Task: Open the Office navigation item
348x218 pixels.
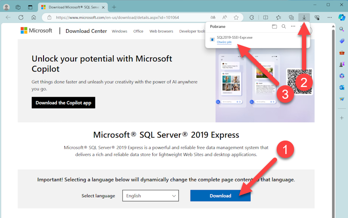Action: coord(138,31)
